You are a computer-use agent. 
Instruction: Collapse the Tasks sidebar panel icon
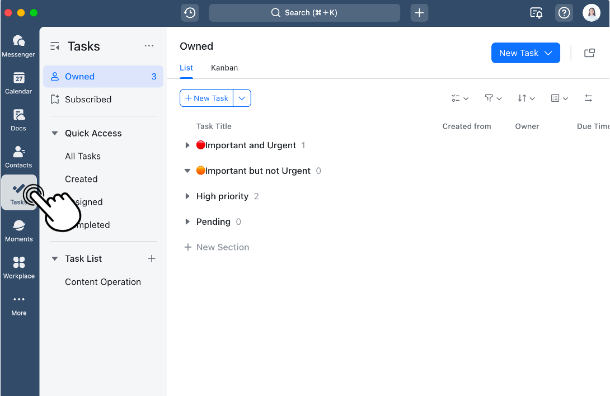pos(55,46)
